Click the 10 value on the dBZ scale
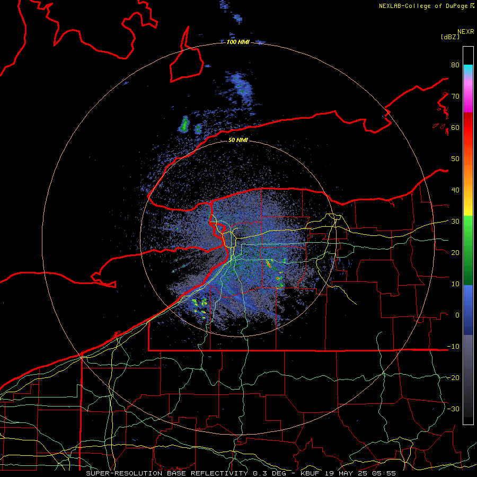Screen dimensions: 477x477 point(455,284)
